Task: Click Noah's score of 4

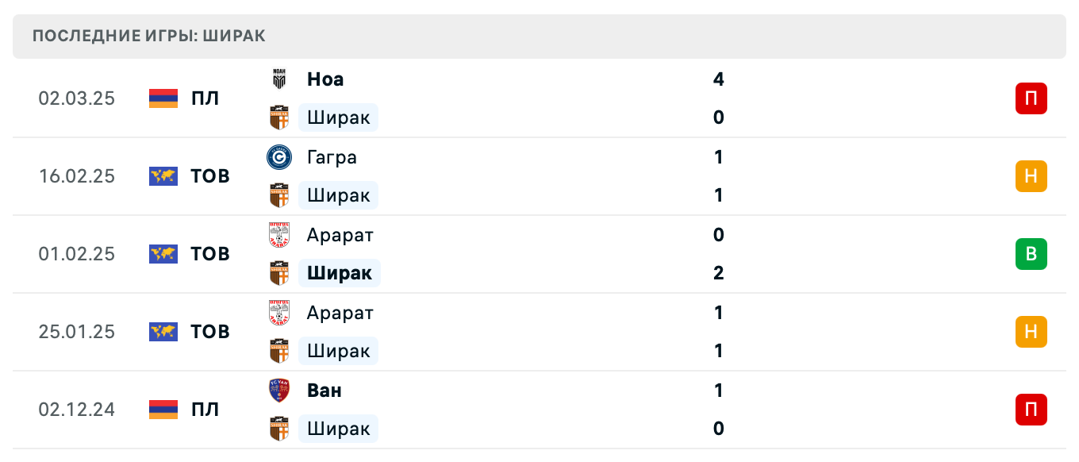Action: (719, 79)
